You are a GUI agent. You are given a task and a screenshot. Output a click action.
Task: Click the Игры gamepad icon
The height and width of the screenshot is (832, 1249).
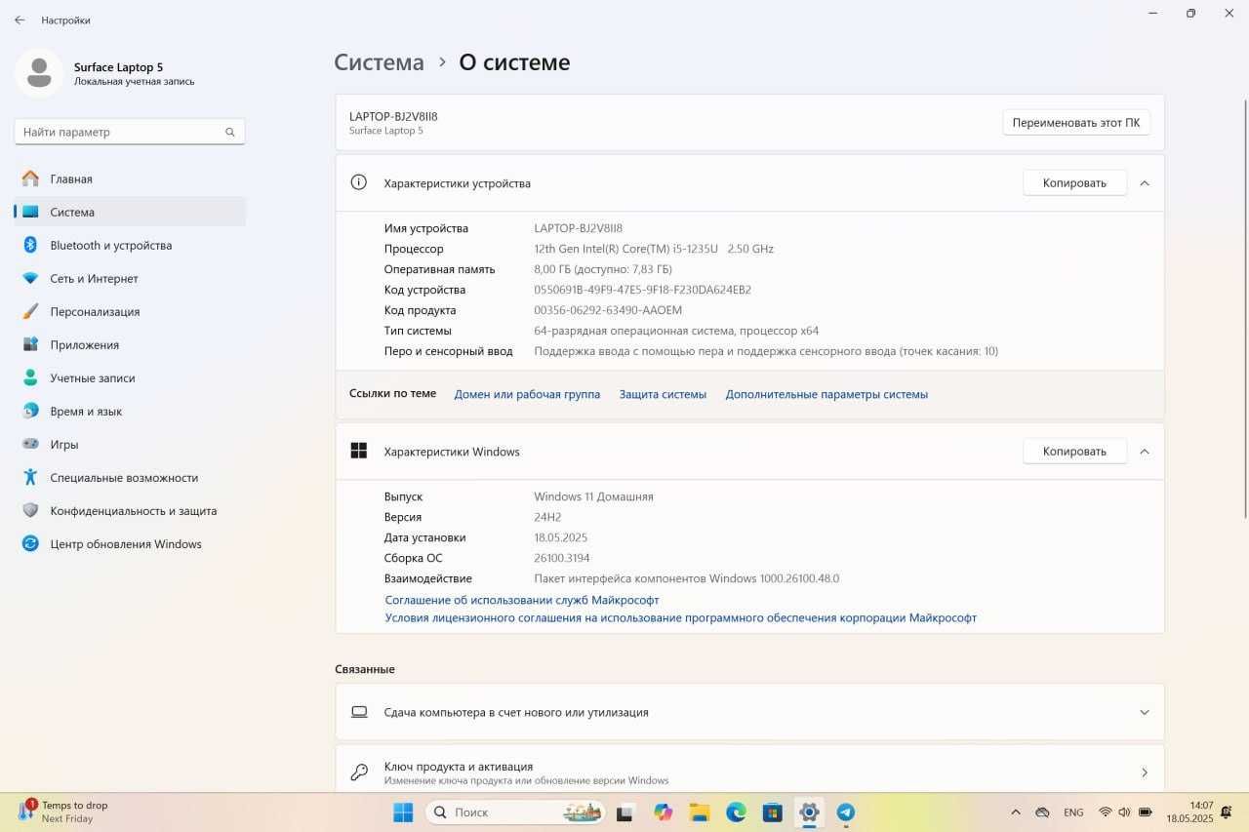[30, 444]
